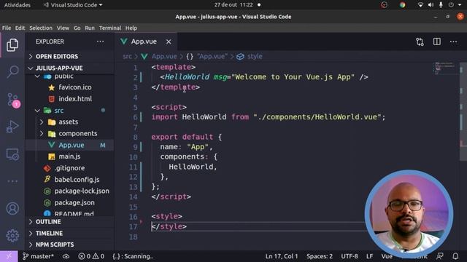
Task: Click the editor vertical scrollbar
Action: [x=463, y=111]
